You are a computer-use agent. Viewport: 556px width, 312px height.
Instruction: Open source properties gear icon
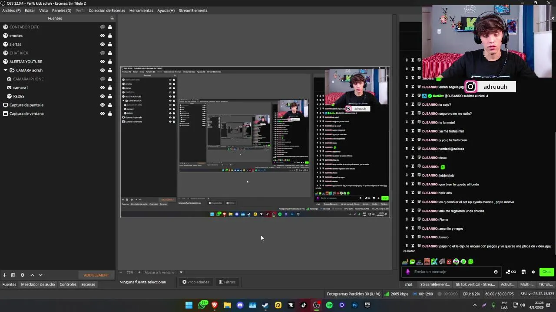23,275
